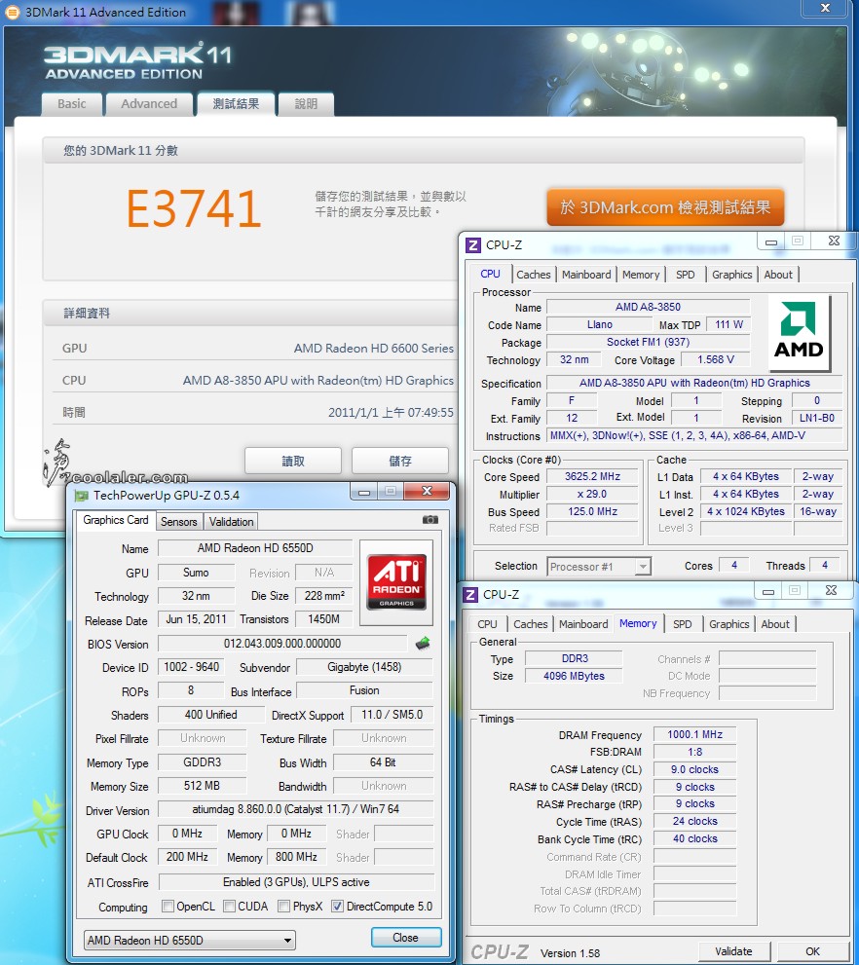Click the Validate button in CPU-Z
Image resolution: width=859 pixels, height=965 pixels.
733,951
